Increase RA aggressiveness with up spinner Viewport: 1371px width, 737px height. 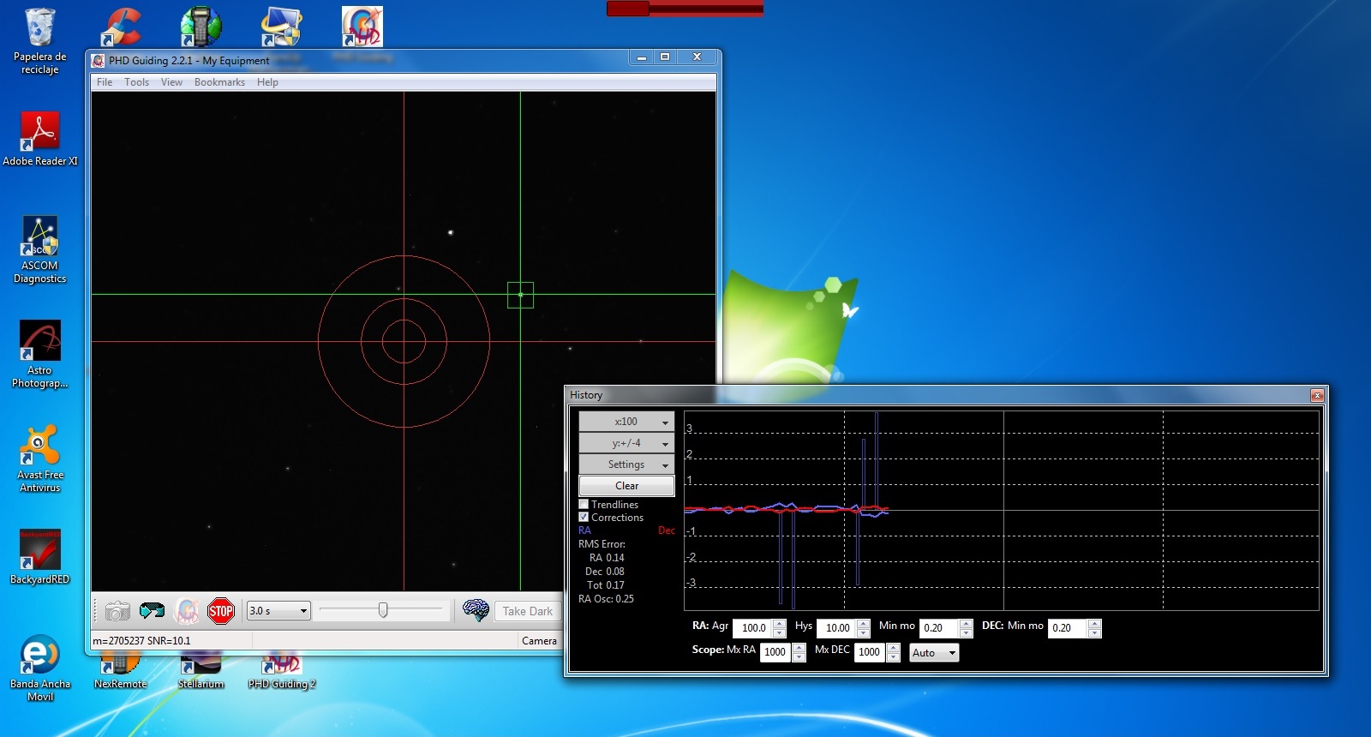pos(779,624)
